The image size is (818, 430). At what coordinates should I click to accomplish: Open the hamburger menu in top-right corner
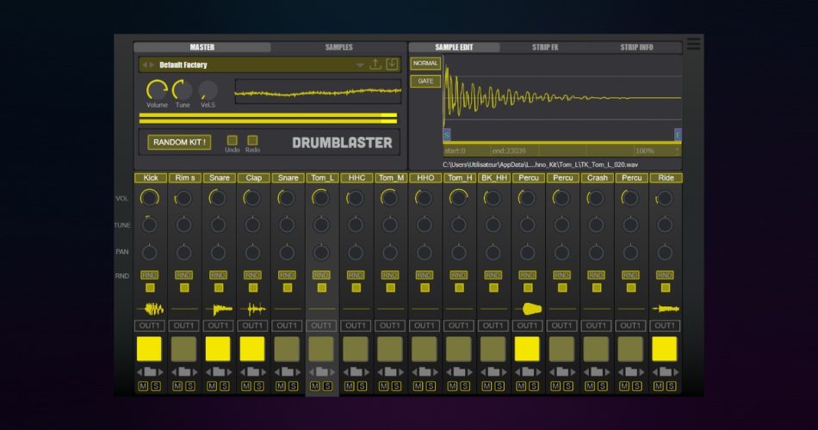pos(693,44)
